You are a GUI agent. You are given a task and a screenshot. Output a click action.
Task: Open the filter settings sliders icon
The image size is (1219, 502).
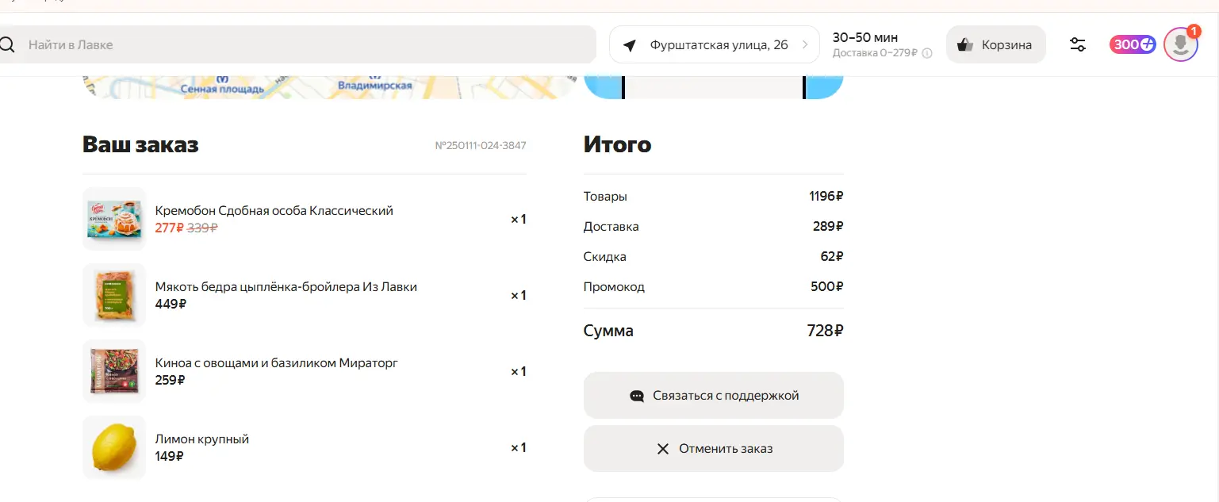1078,44
